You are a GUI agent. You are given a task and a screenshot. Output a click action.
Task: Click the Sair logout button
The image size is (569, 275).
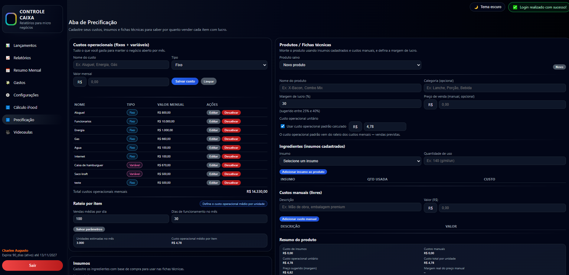[32, 265]
